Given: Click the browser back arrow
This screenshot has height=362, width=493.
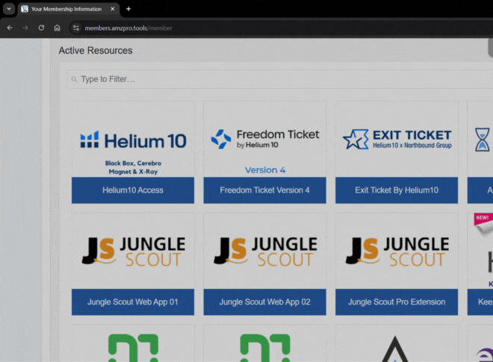Looking at the screenshot, I should tap(10, 28).
